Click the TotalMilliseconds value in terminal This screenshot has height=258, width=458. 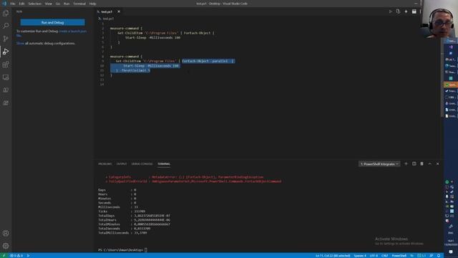140,233
